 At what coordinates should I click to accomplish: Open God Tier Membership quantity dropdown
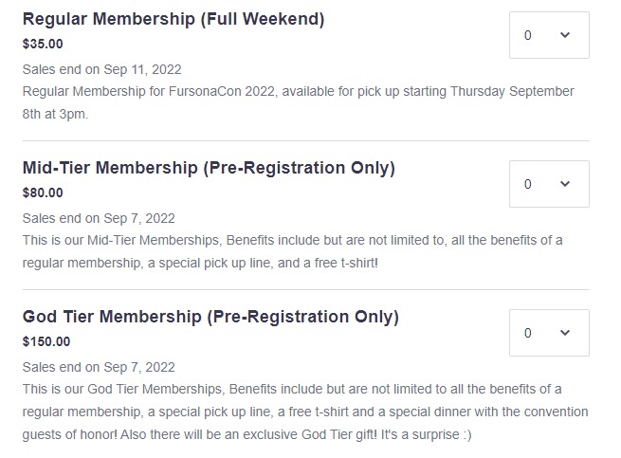tap(548, 333)
